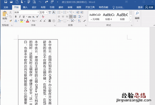Undo the last action
Viewport: 155px width, 105px height.
[x=40, y=2]
